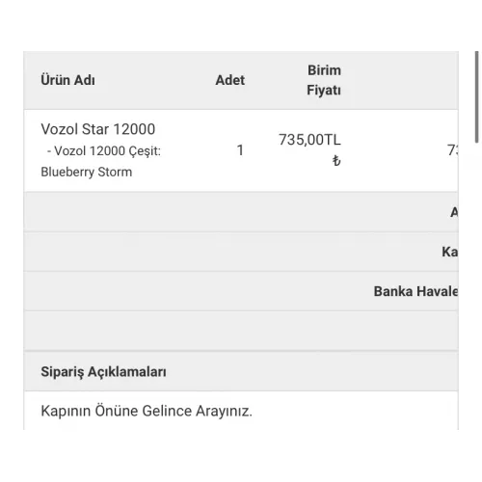Click the Birim Fiyatı column header
Screen dimensions: 482x482
tap(324, 80)
